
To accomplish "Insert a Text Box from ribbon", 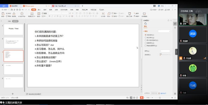I will coord(103,14).
